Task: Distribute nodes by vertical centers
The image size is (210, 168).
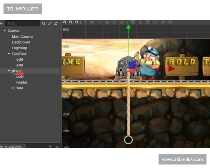Action: click(x=140, y=22)
